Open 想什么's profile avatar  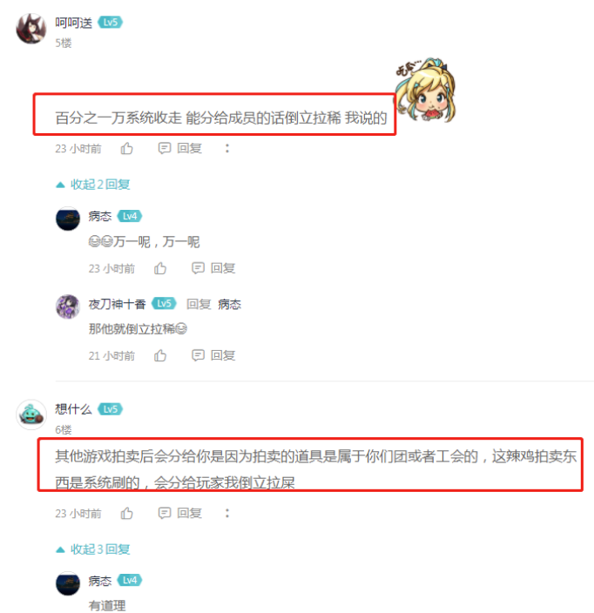tap(31, 414)
